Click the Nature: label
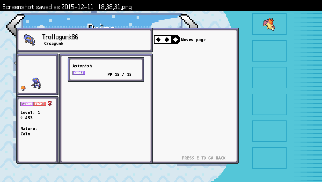Screen dimensions: 322x182 tap(29, 128)
